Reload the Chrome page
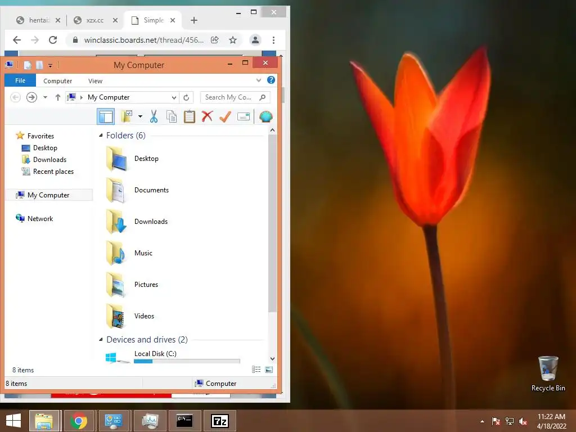 coord(53,40)
